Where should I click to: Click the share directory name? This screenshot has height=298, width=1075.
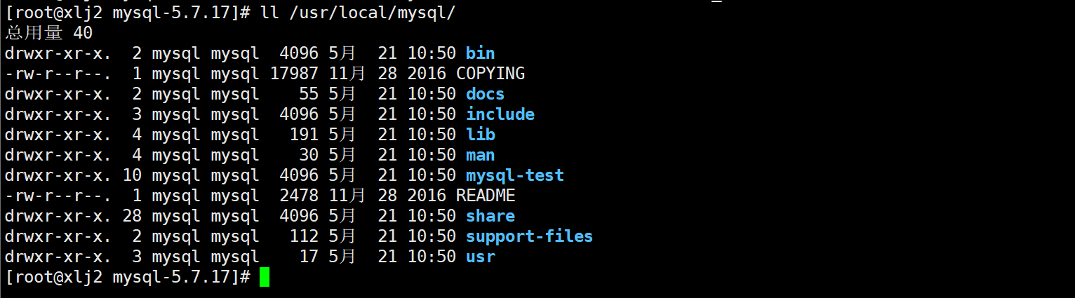coord(490,216)
